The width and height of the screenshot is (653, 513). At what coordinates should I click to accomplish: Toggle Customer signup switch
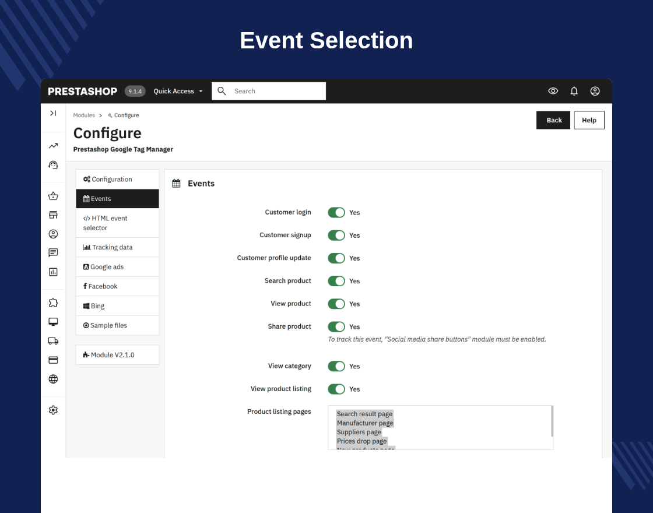point(336,236)
